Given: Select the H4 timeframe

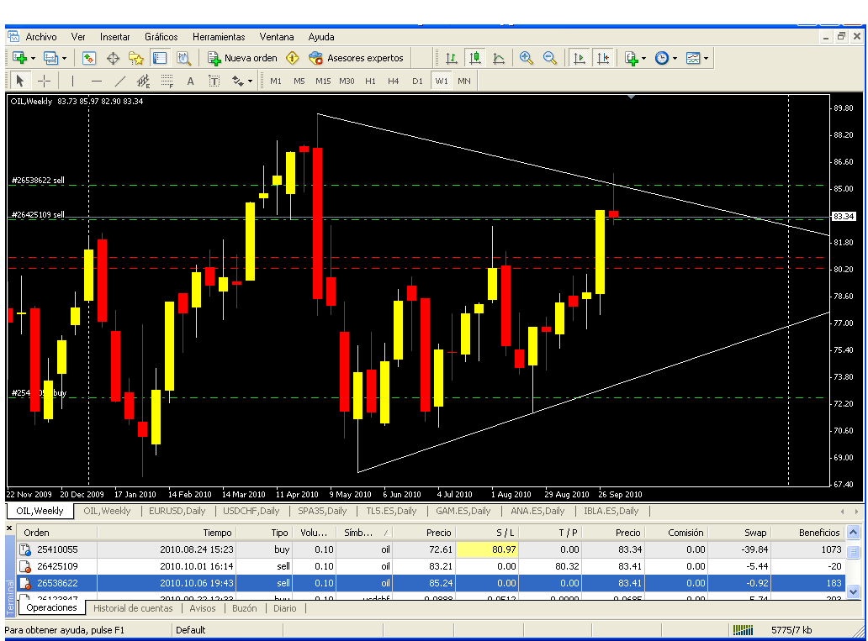Looking at the screenshot, I should coord(394,81).
